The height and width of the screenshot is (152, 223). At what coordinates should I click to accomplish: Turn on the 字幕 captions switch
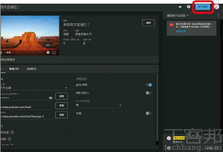[x=149, y=113]
